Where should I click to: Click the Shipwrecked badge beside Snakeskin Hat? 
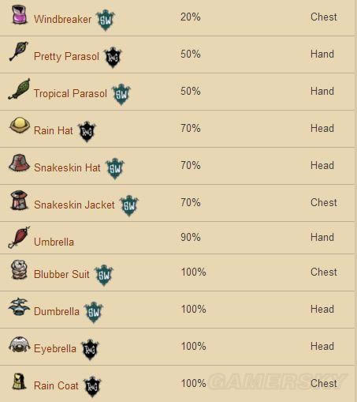115,168
